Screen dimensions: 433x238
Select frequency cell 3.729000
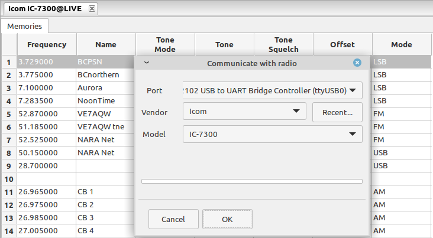[x=46, y=62]
